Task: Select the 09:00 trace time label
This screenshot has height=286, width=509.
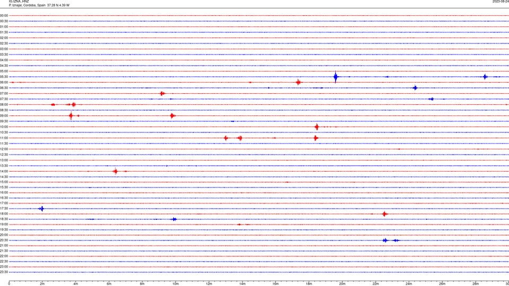Action: click(4, 116)
